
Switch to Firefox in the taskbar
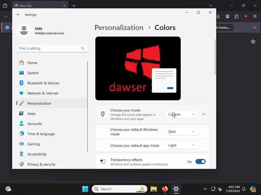165,189
